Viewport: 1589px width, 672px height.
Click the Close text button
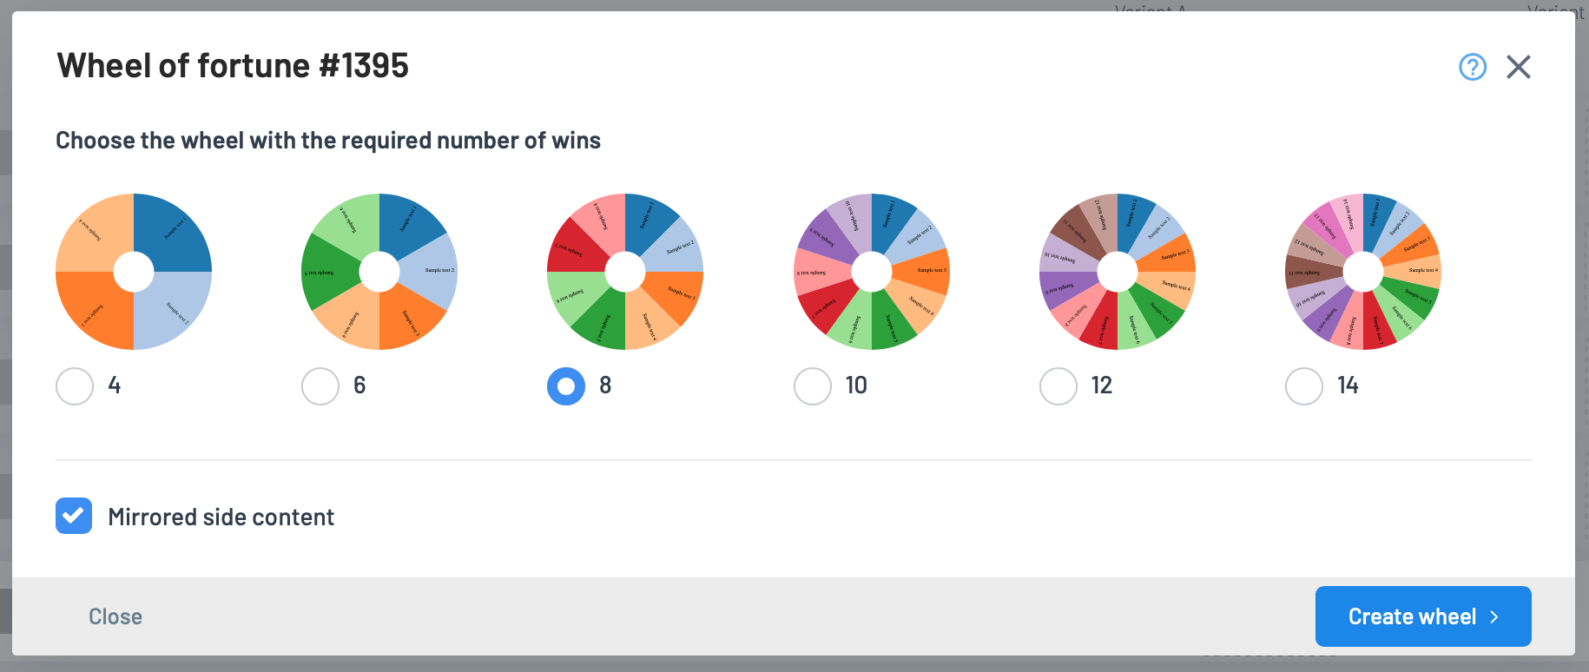(x=115, y=616)
